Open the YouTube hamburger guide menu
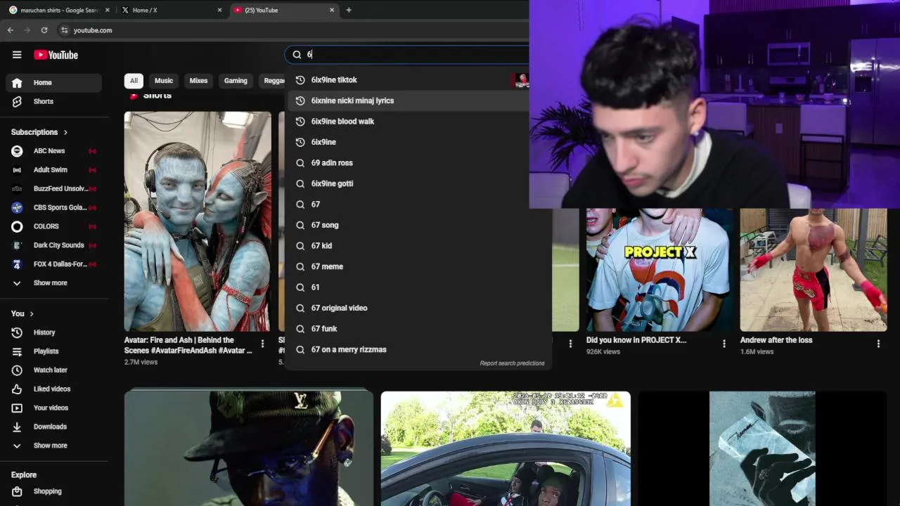900x506 pixels. pos(17,55)
